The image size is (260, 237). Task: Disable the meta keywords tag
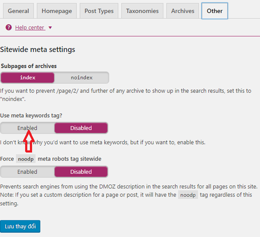click(81, 128)
